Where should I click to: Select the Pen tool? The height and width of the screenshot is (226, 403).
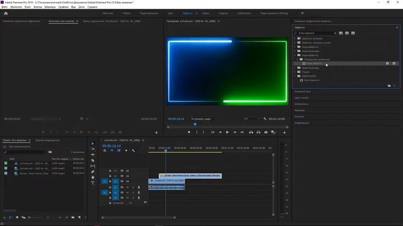coord(93,171)
